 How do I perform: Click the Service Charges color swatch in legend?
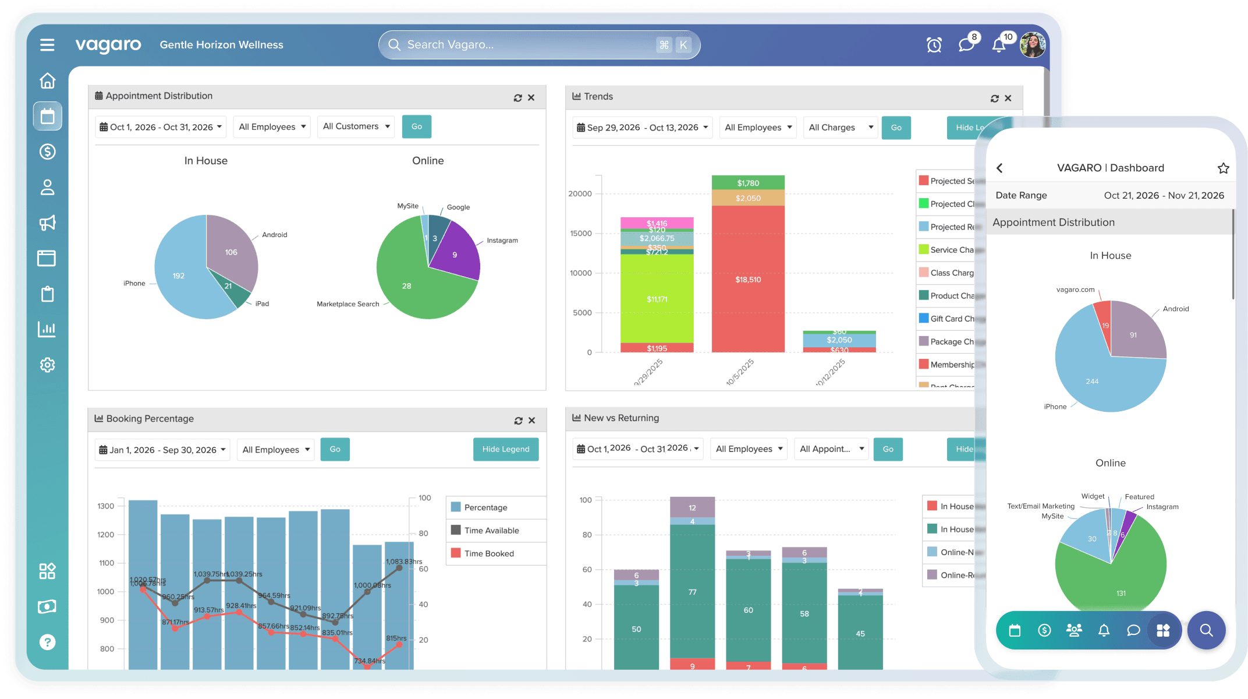click(923, 249)
